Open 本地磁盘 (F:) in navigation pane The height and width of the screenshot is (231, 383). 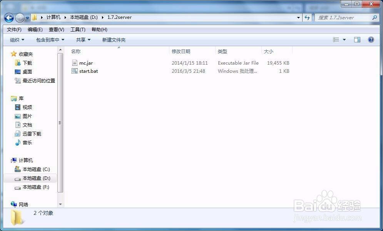coord(36,187)
